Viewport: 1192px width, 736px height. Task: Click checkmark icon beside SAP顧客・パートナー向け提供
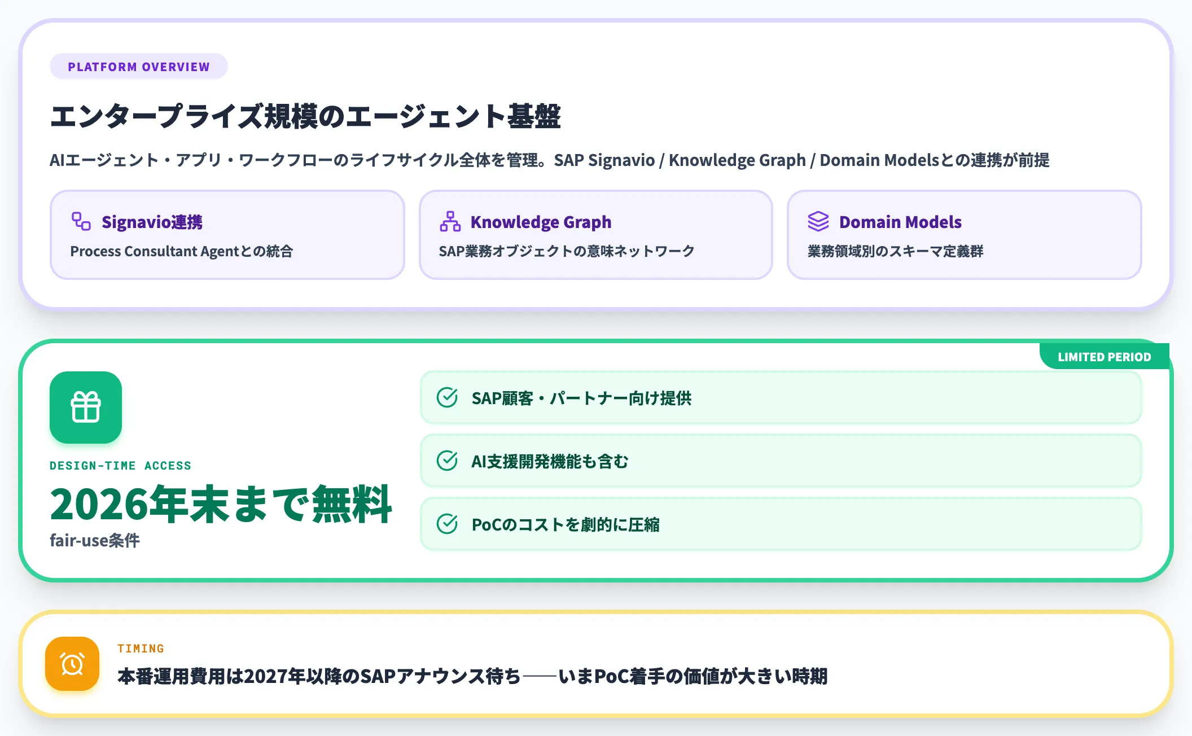tap(447, 397)
